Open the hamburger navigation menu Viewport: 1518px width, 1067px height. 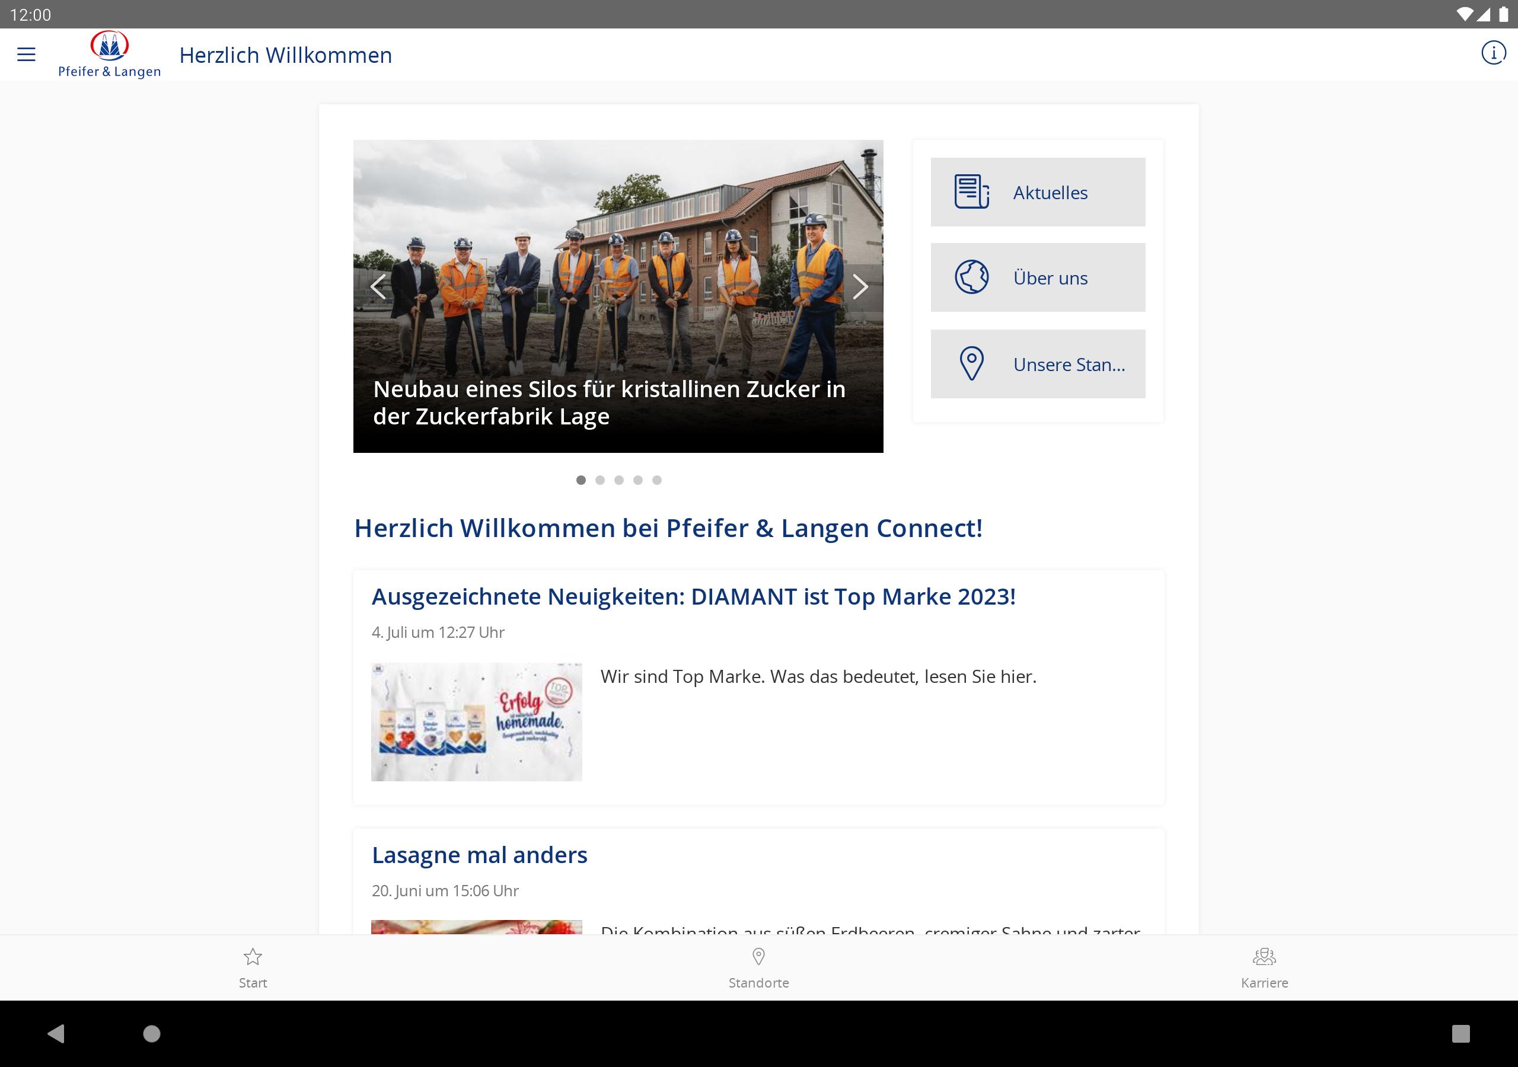point(25,54)
